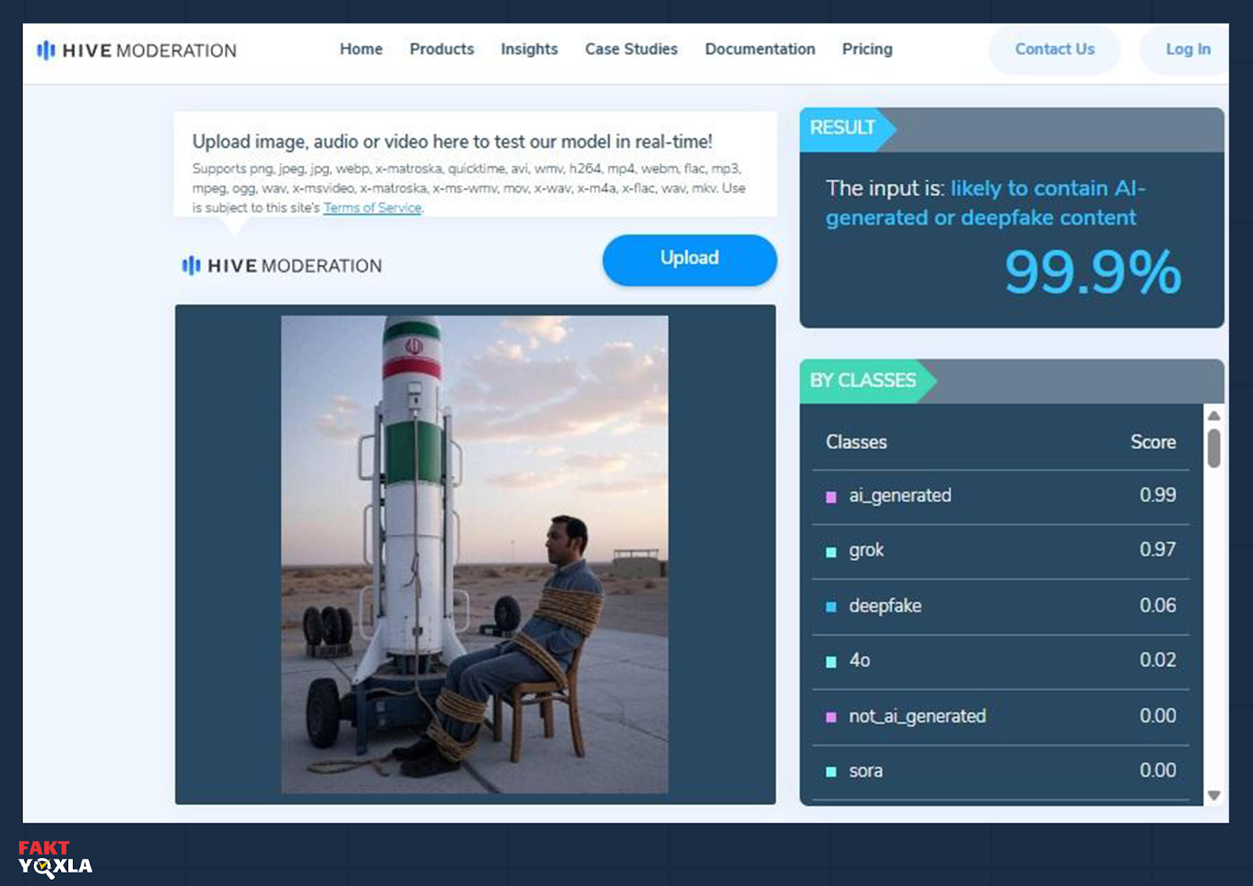Click the cyan swatch beside 4o
The height and width of the screenshot is (886, 1253).
point(831,662)
